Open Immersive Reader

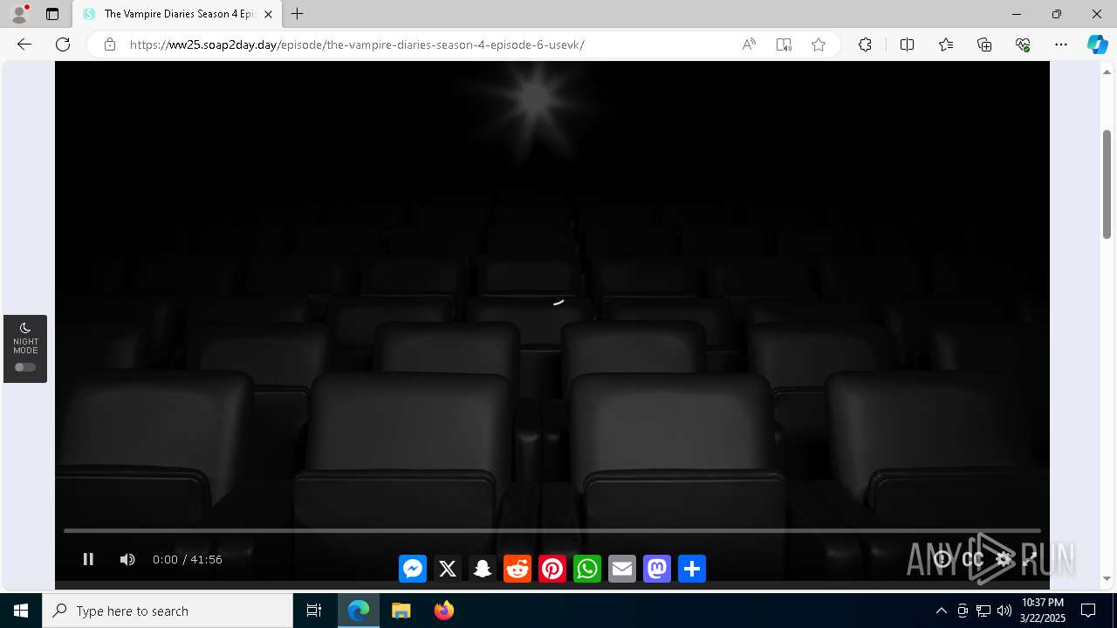[784, 44]
